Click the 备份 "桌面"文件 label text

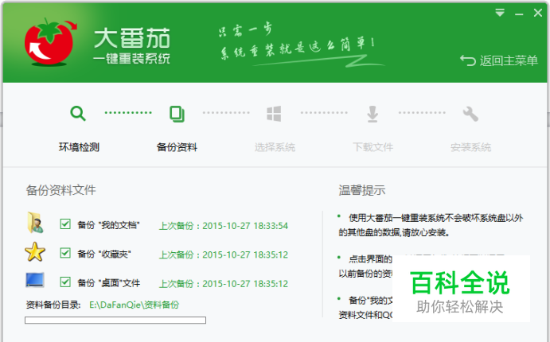(x=109, y=283)
